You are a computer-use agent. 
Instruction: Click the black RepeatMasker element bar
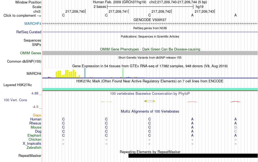click(x=193, y=156)
